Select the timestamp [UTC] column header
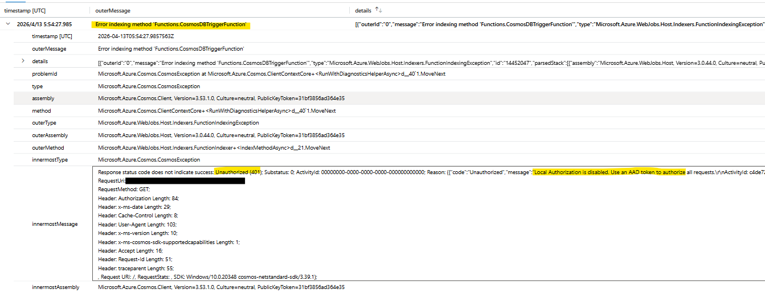Screen dimensions: 765x293 click(x=24, y=10)
